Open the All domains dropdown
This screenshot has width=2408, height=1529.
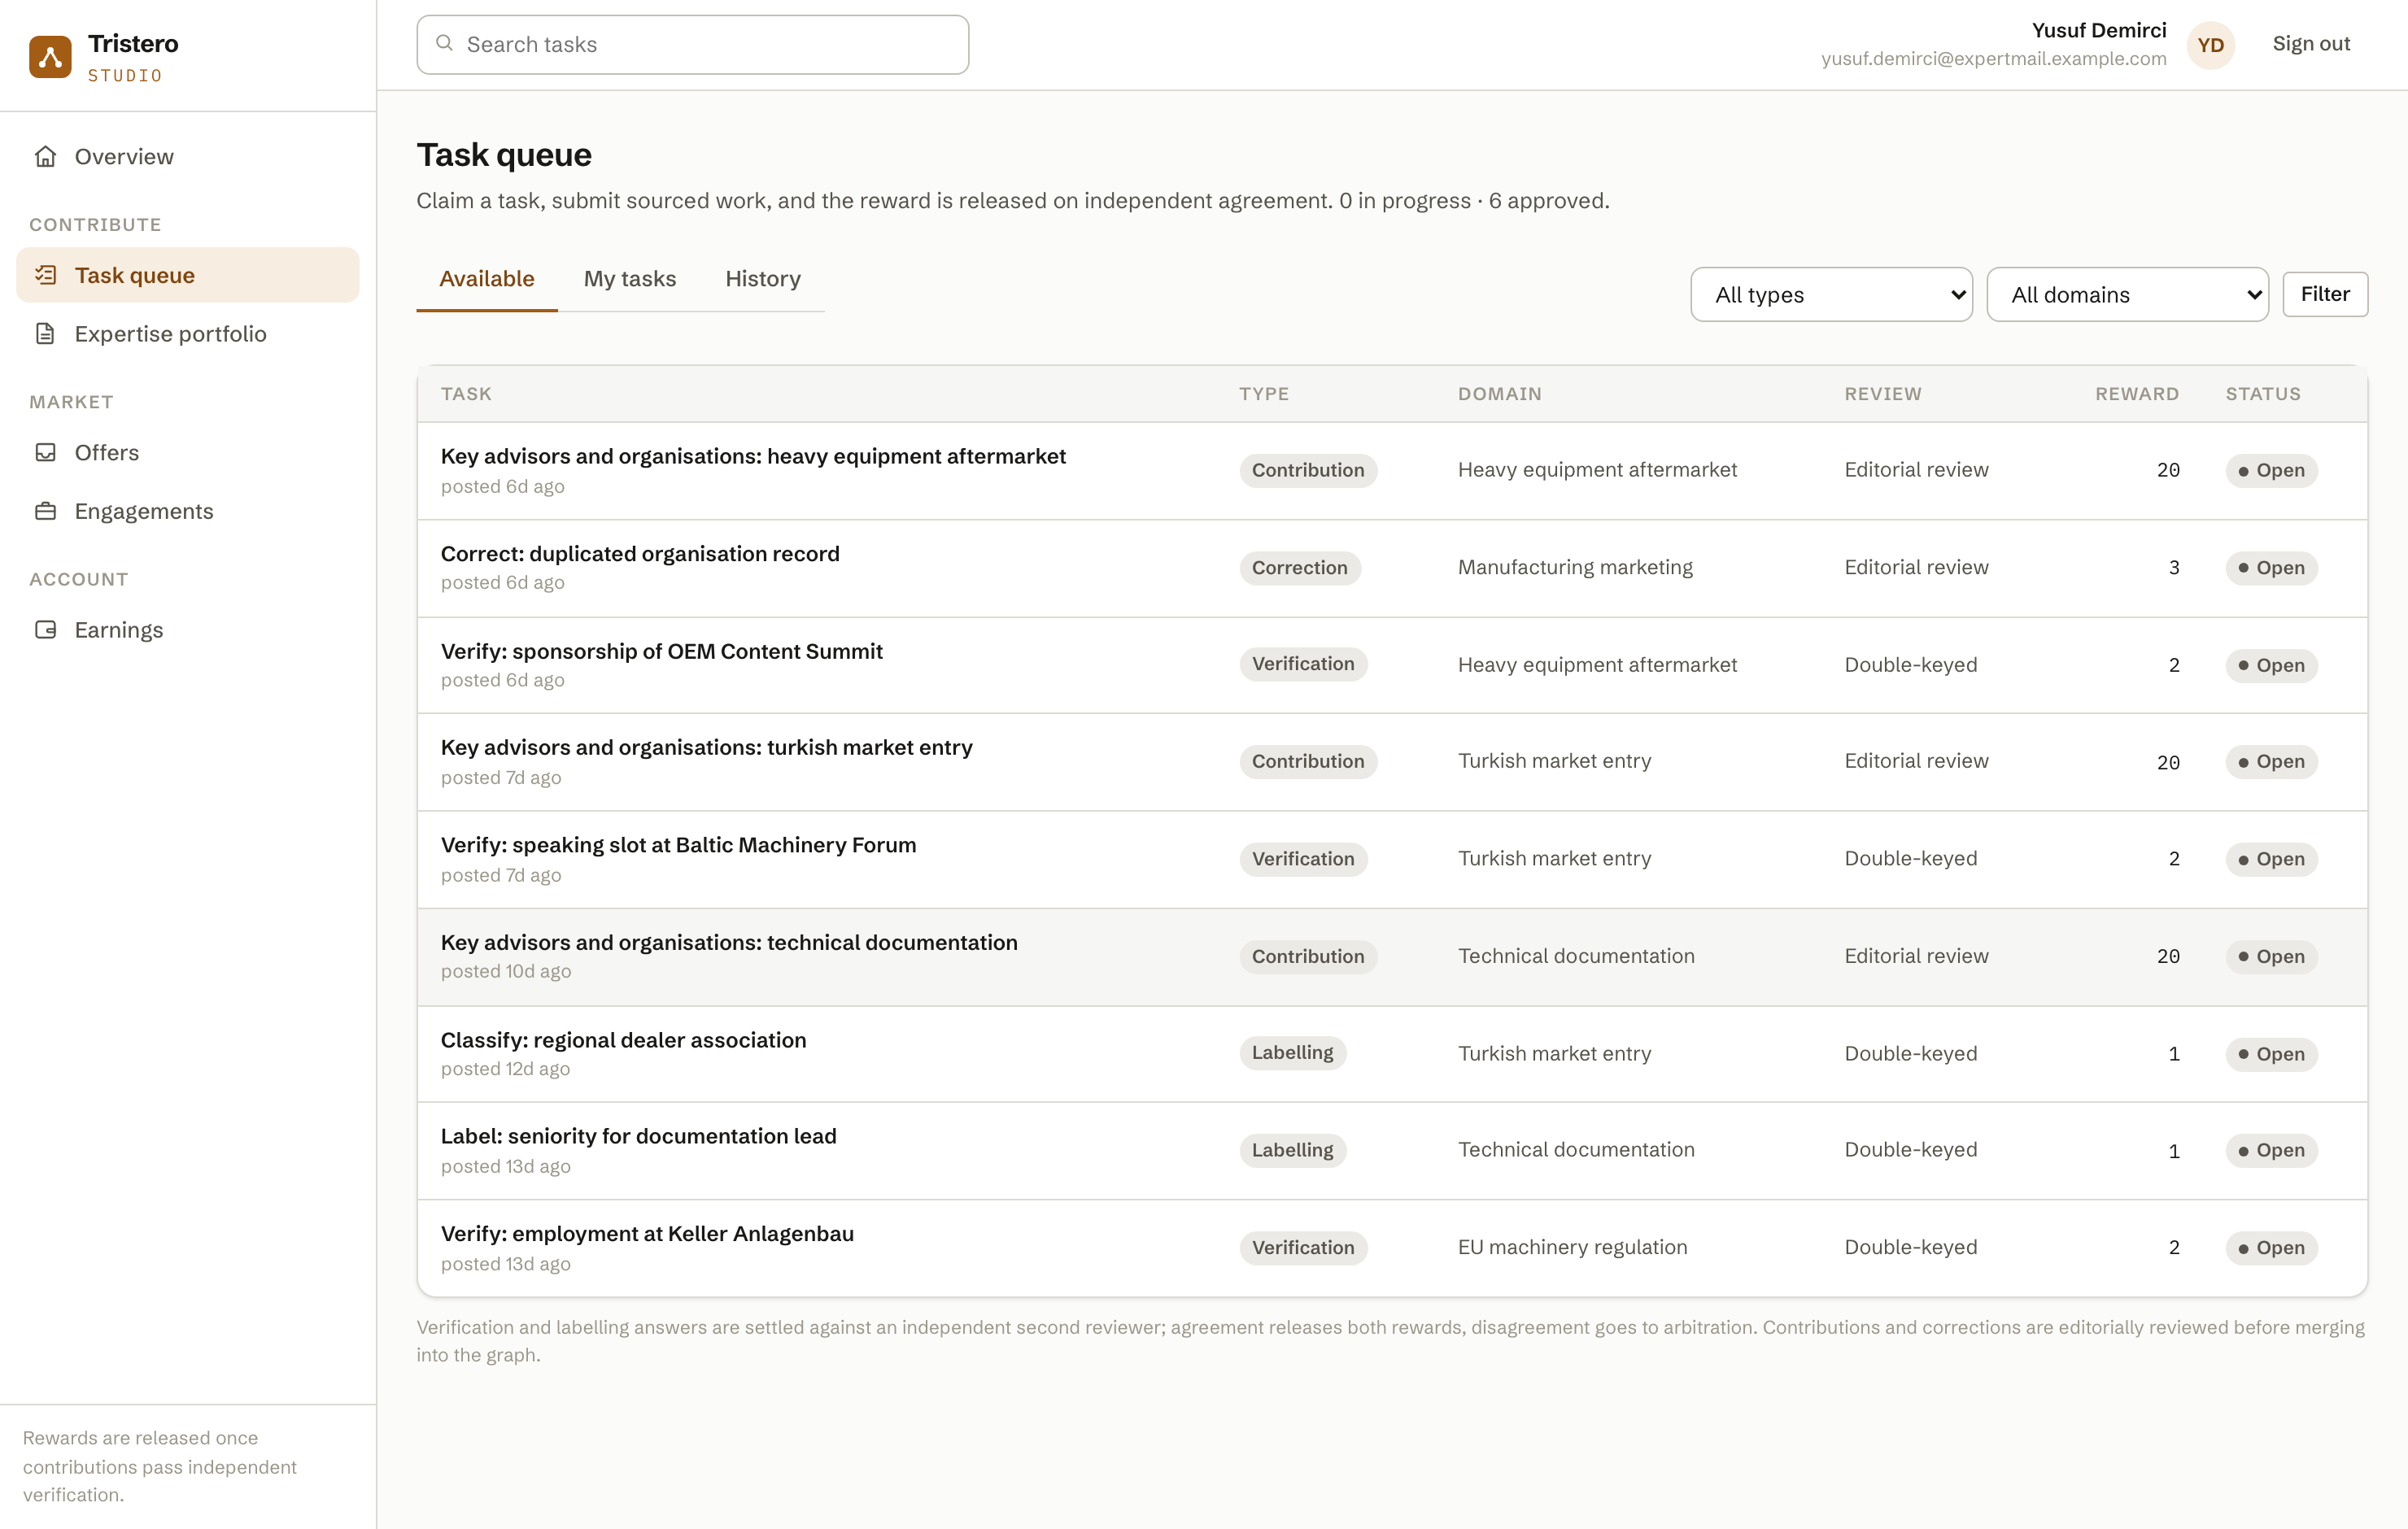pyautogui.click(x=2127, y=294)
